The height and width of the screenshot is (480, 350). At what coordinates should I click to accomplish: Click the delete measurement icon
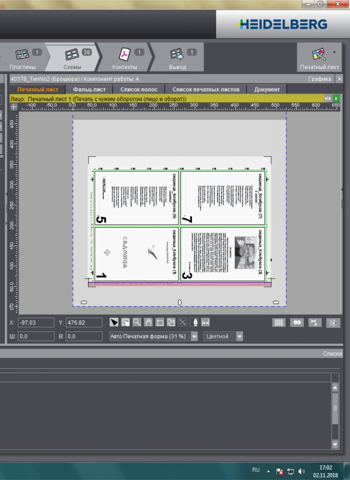click(x=315, y=323)
